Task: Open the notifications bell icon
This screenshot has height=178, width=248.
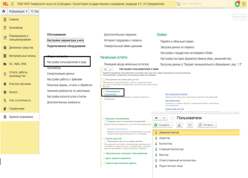Action: [x=237, y=4]
